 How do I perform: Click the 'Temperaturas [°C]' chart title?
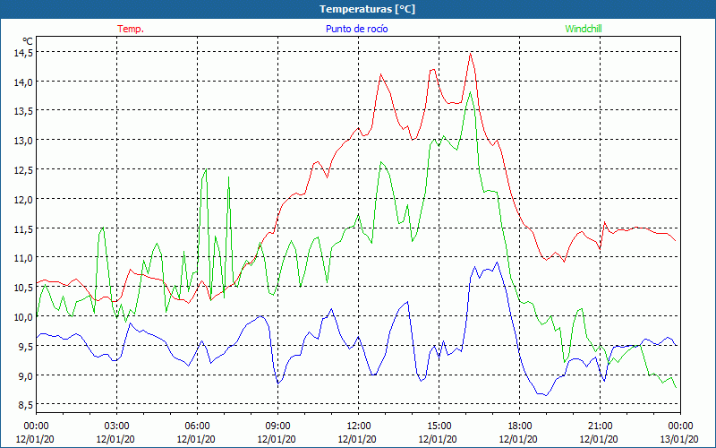click(x=367, y=9)
